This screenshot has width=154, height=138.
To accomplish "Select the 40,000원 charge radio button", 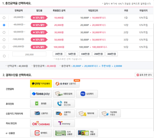I will click(4, 25).
